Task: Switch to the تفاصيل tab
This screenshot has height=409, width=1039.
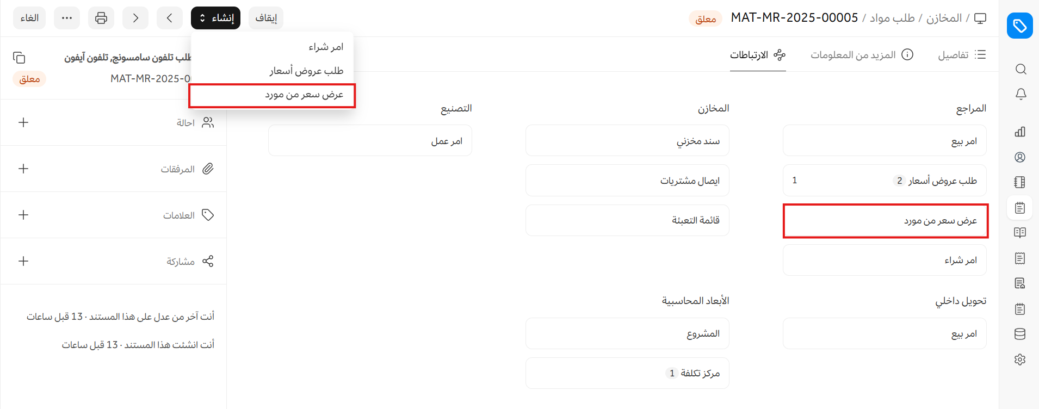Action: click(x=962, y=54)
